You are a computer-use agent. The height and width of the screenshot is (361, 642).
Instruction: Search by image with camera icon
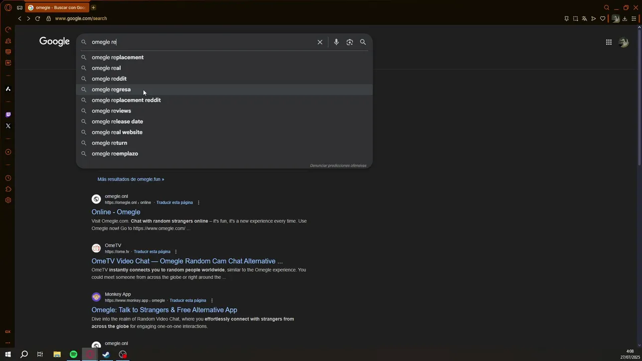pos(350,42)
